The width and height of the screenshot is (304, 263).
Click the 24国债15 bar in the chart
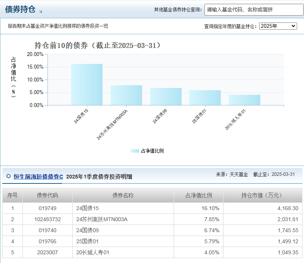click(x=87, y=85)
